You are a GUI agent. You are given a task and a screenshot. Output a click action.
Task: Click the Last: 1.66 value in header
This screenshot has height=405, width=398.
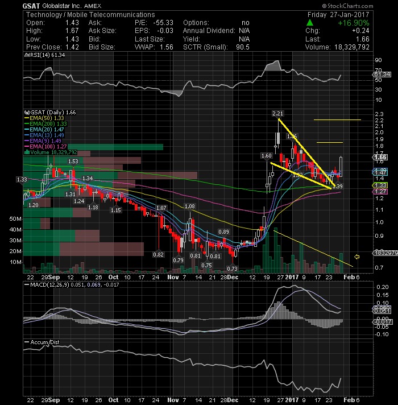click(x=363, y=39)
